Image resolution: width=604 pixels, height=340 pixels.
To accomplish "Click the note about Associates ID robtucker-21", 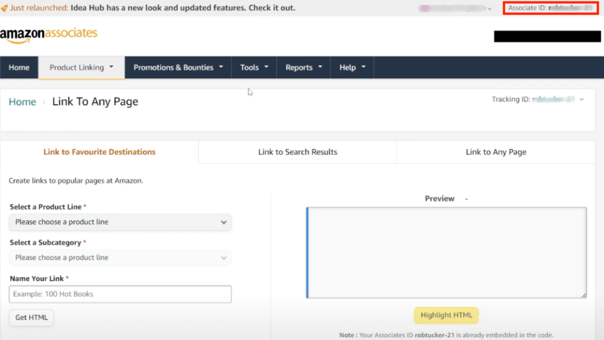I will (446, 335).
